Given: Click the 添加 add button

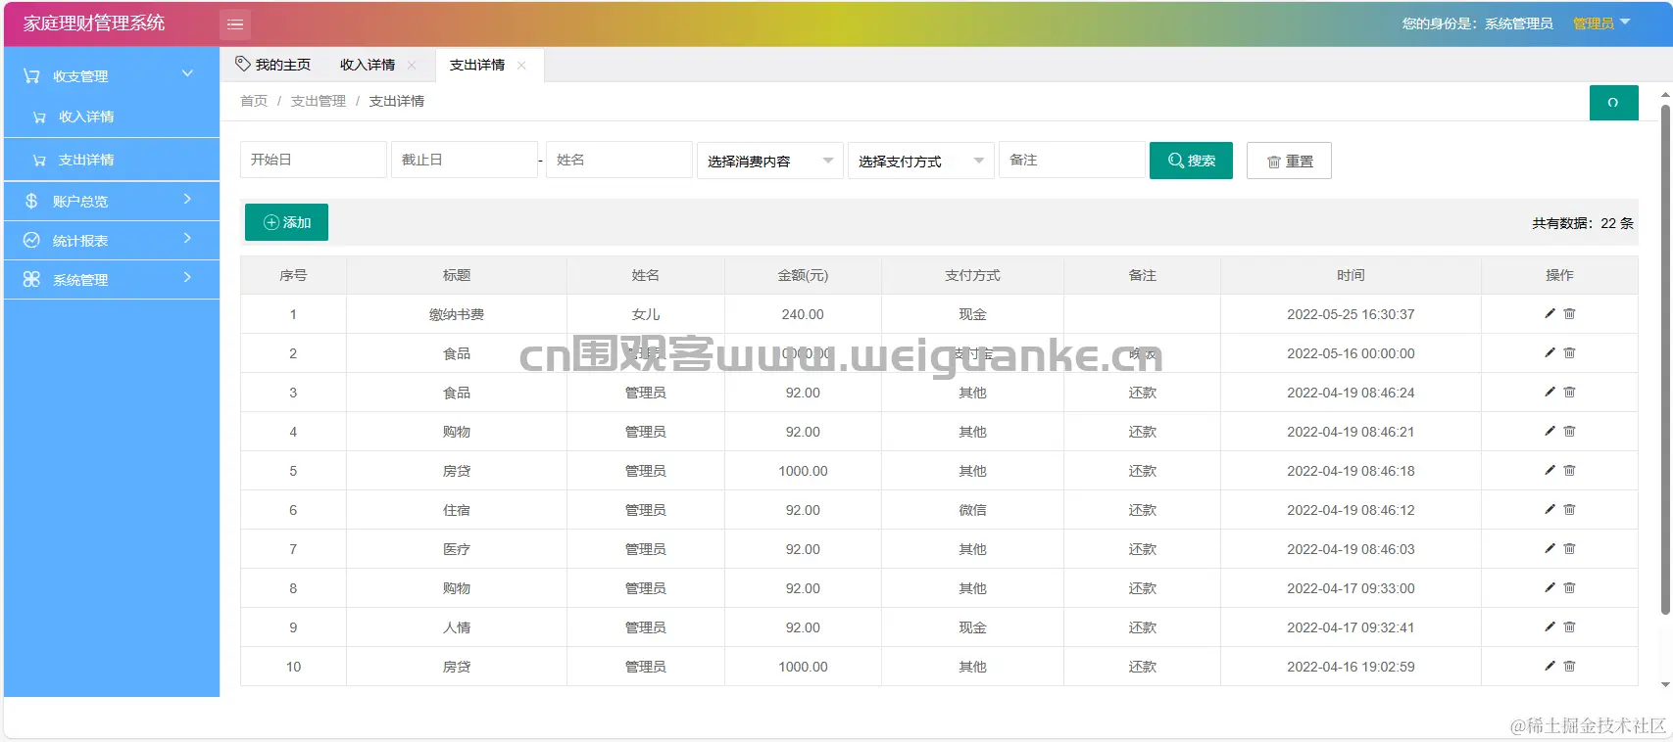Looking at the screenshot, I should (286, 222).
